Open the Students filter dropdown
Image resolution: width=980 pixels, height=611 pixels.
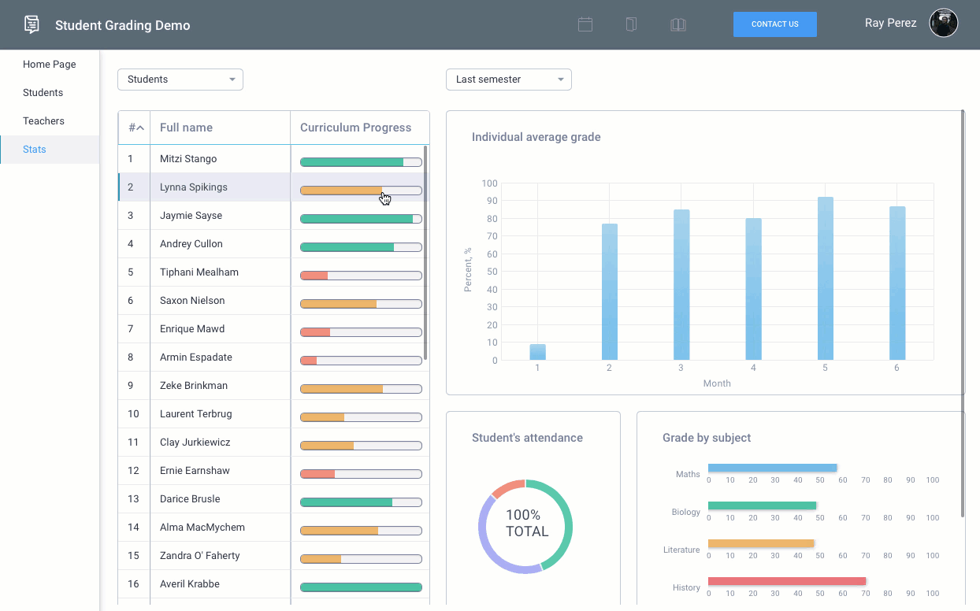pyautogui.click(x=180, y=80)
